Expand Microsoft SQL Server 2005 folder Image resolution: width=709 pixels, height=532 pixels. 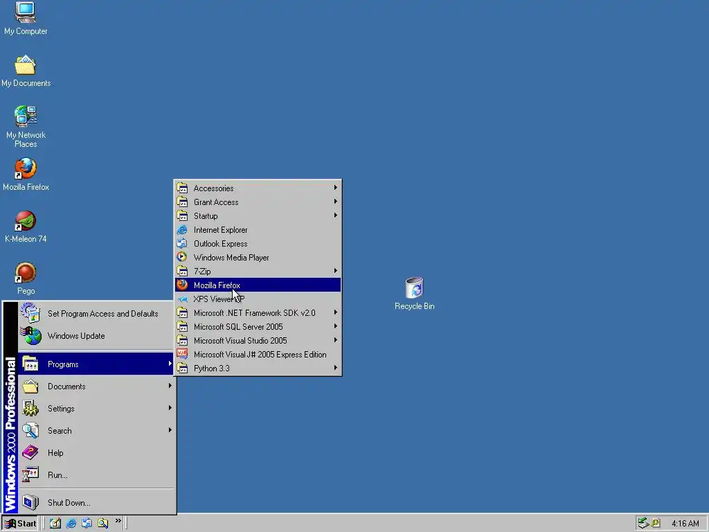coord(258,326)
